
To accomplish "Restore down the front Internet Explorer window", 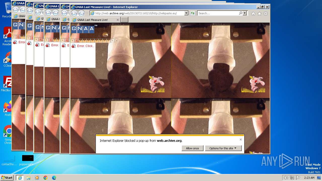I will point(263,7).
